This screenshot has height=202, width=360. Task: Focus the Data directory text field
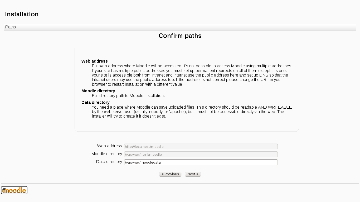click(201, 162)
